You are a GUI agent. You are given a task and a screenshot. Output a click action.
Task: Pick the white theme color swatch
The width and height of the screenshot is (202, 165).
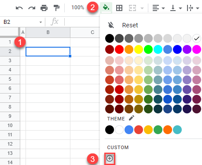coord(119,130)
